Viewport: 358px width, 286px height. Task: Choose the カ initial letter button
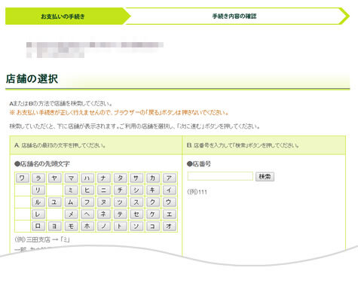[x=152, y=178]
